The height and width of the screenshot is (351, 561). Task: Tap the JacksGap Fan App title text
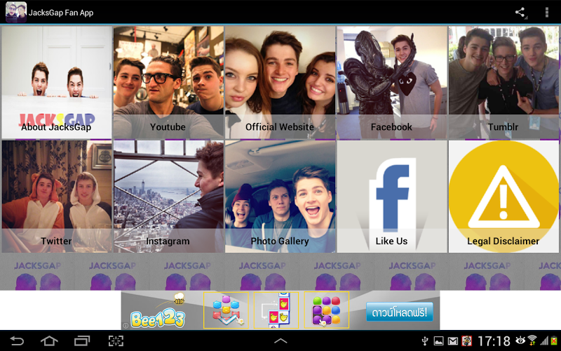pos(61,13)
